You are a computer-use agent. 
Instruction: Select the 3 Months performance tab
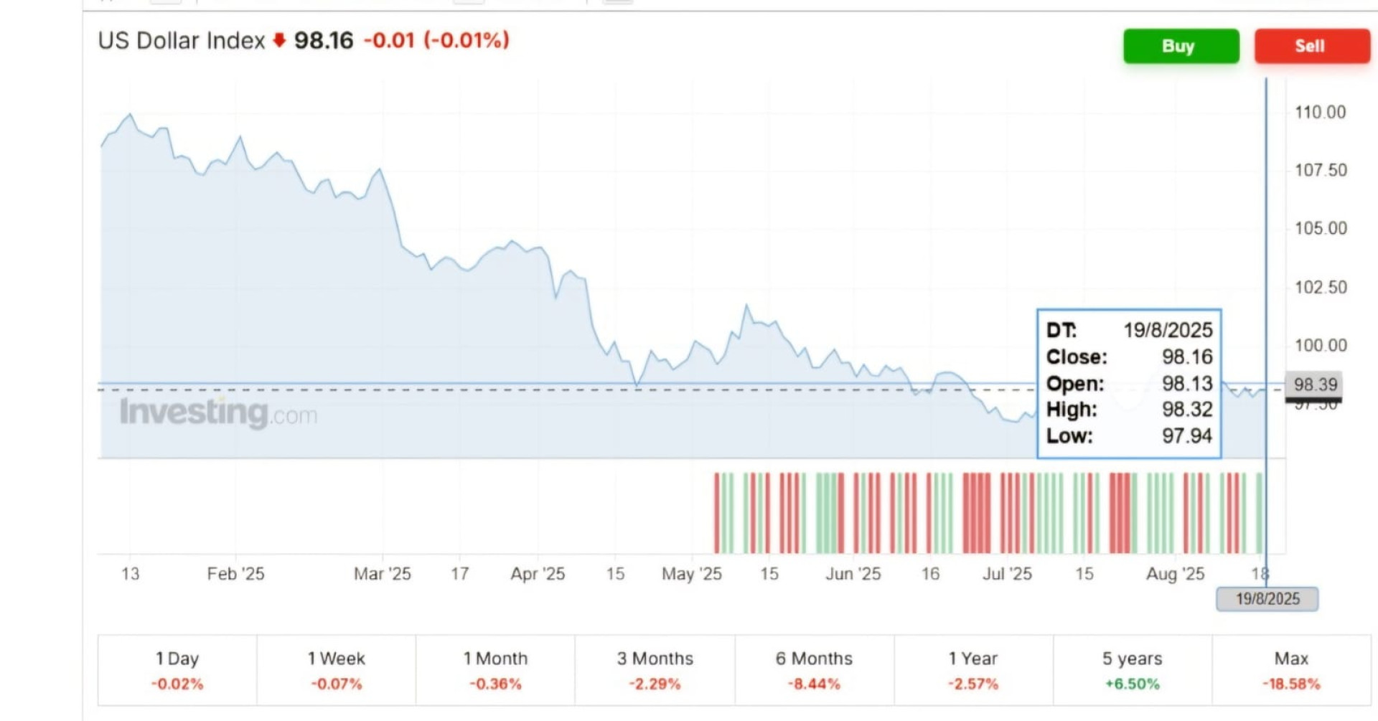[655, 670]
